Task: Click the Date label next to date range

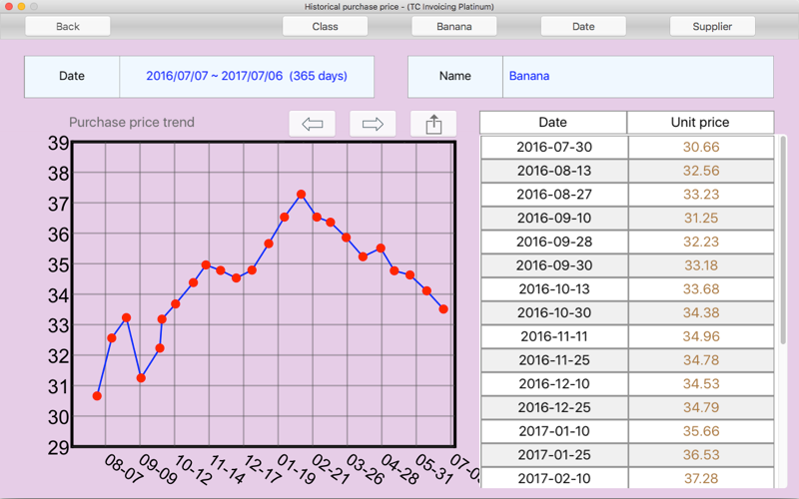Action: (x=72, y=77)
